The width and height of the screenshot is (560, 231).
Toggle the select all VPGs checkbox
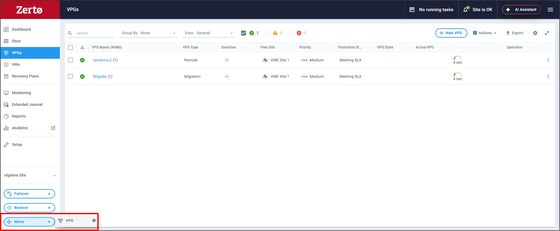click(70, 47)
